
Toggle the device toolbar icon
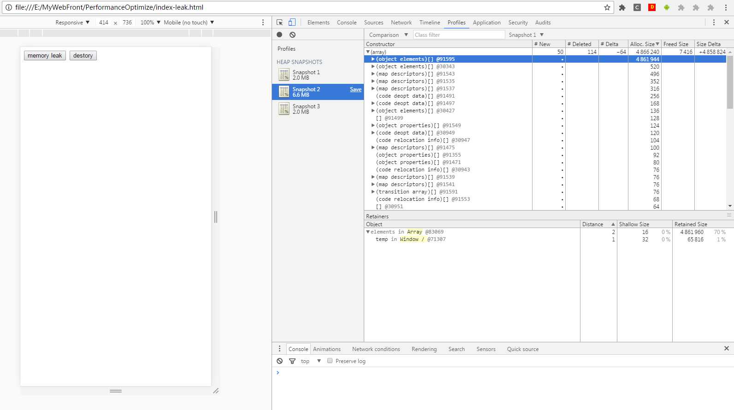(292, 22)
